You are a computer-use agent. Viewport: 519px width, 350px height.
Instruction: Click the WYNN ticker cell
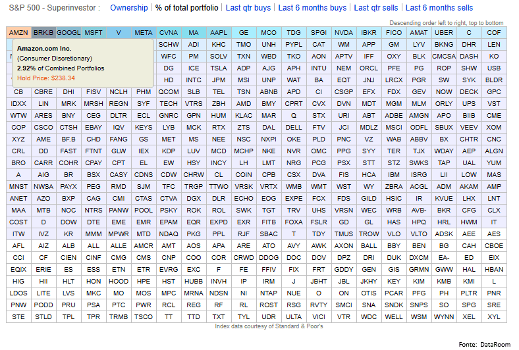tap(444, 316)
